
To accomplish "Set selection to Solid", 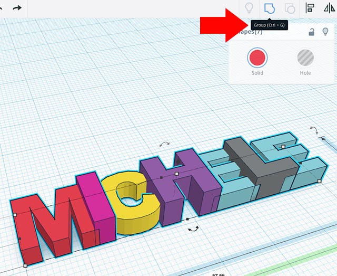I will (x=257, y=58).
